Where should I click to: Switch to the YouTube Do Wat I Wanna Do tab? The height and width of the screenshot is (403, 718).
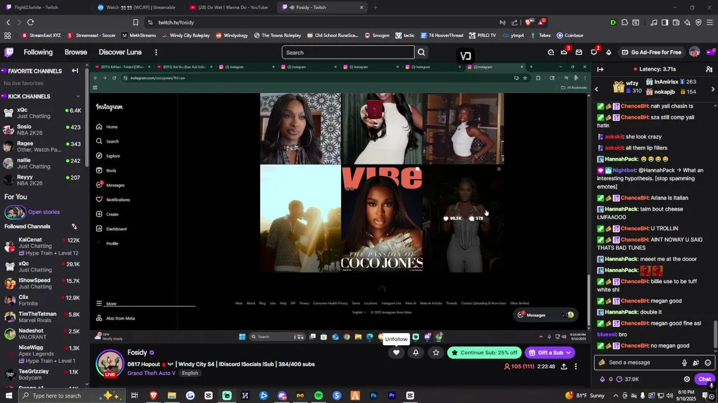[229, 7]
